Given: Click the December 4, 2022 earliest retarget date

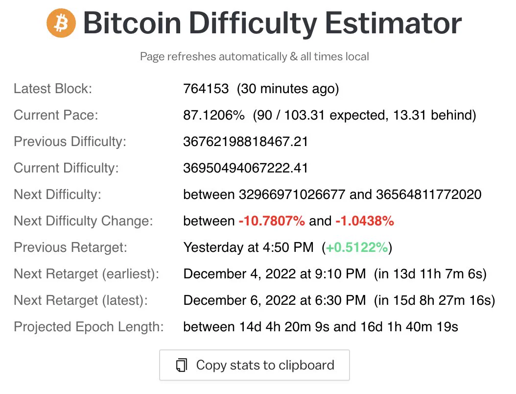Looking at the screenshot, I should pyautogui.click(x=275, y=274).
